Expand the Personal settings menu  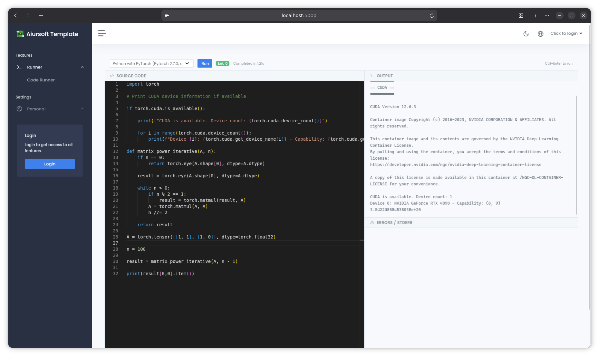[x=50, y=109]
